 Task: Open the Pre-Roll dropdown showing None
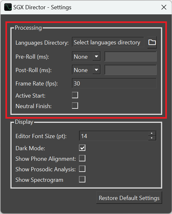click(86, 56)
